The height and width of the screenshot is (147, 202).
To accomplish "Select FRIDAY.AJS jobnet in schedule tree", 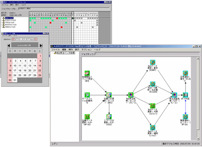I will 10,23.
